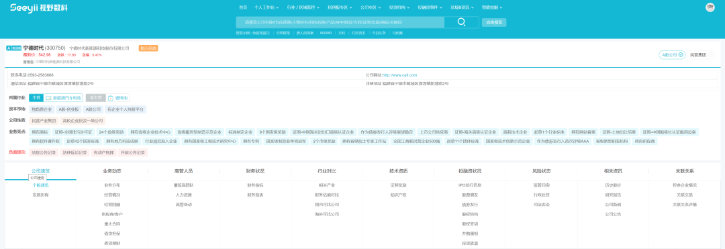The width and height of the screenshot is (725, 249).
Task: Click the orange 加入自选 button
Action: (148, 48)
